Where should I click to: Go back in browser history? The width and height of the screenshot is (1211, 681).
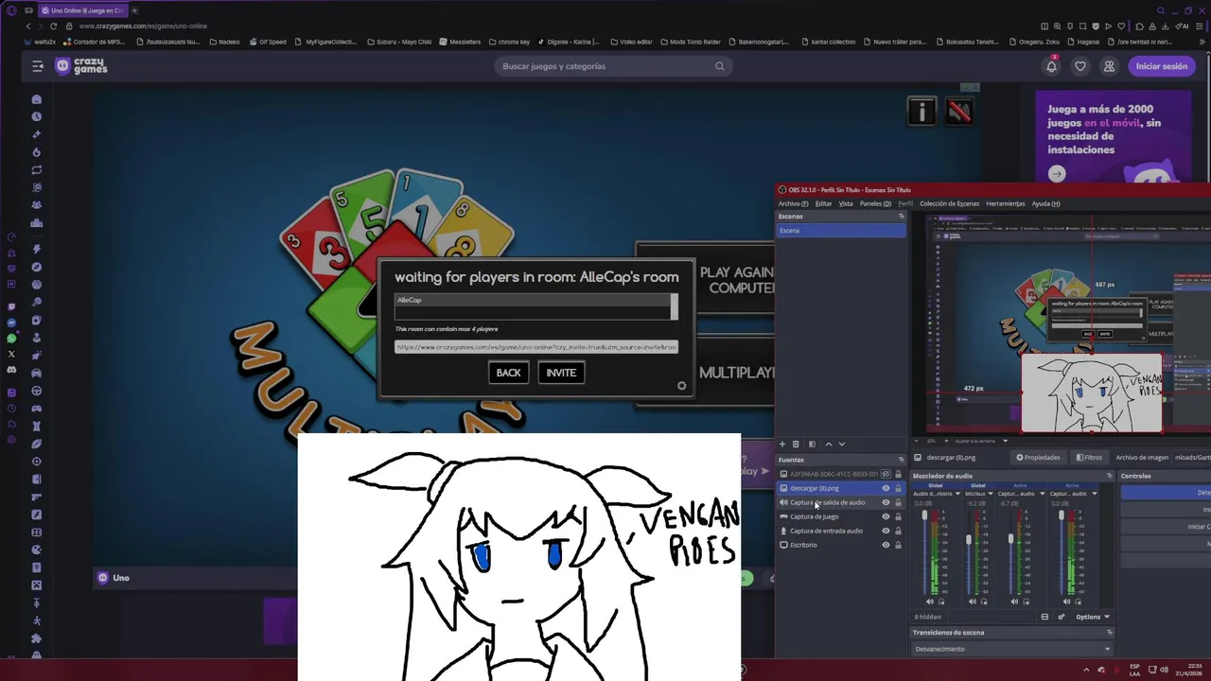[x=27, y=26]
